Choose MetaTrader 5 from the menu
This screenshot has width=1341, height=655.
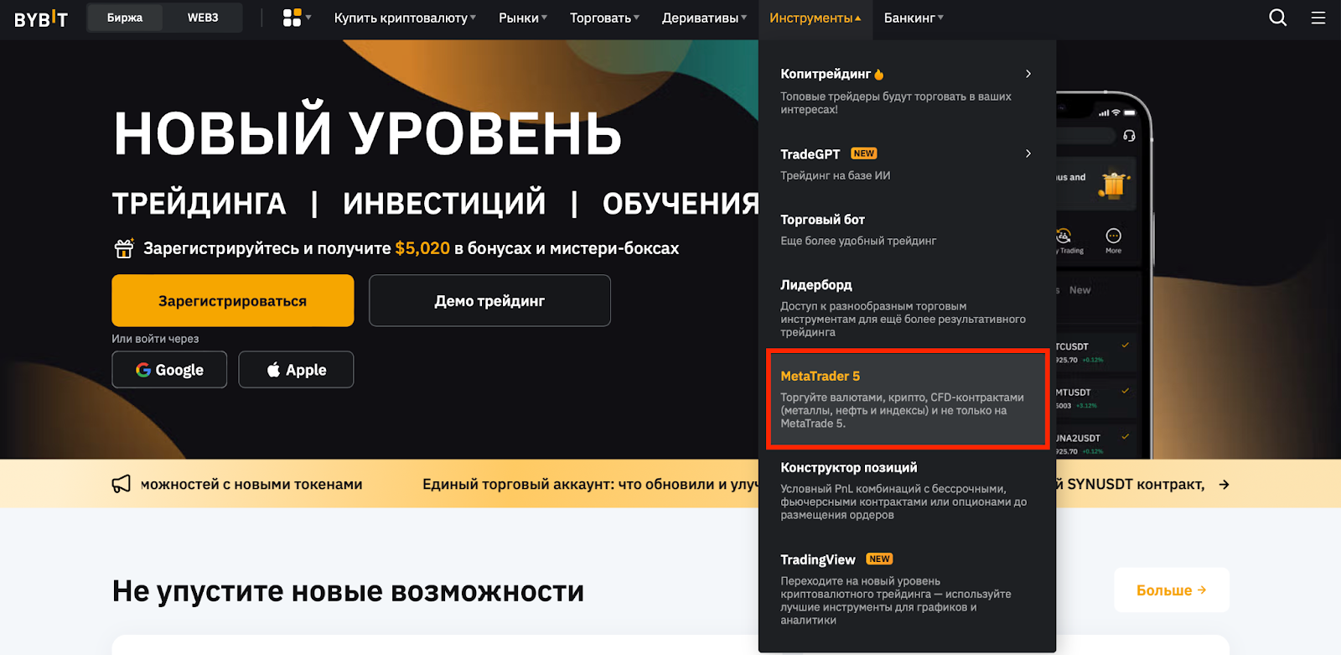[x=907, y=399]
